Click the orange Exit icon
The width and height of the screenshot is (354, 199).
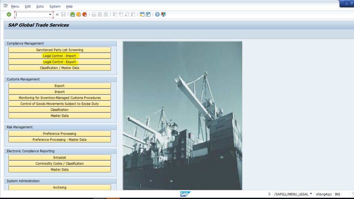point(78,15)
